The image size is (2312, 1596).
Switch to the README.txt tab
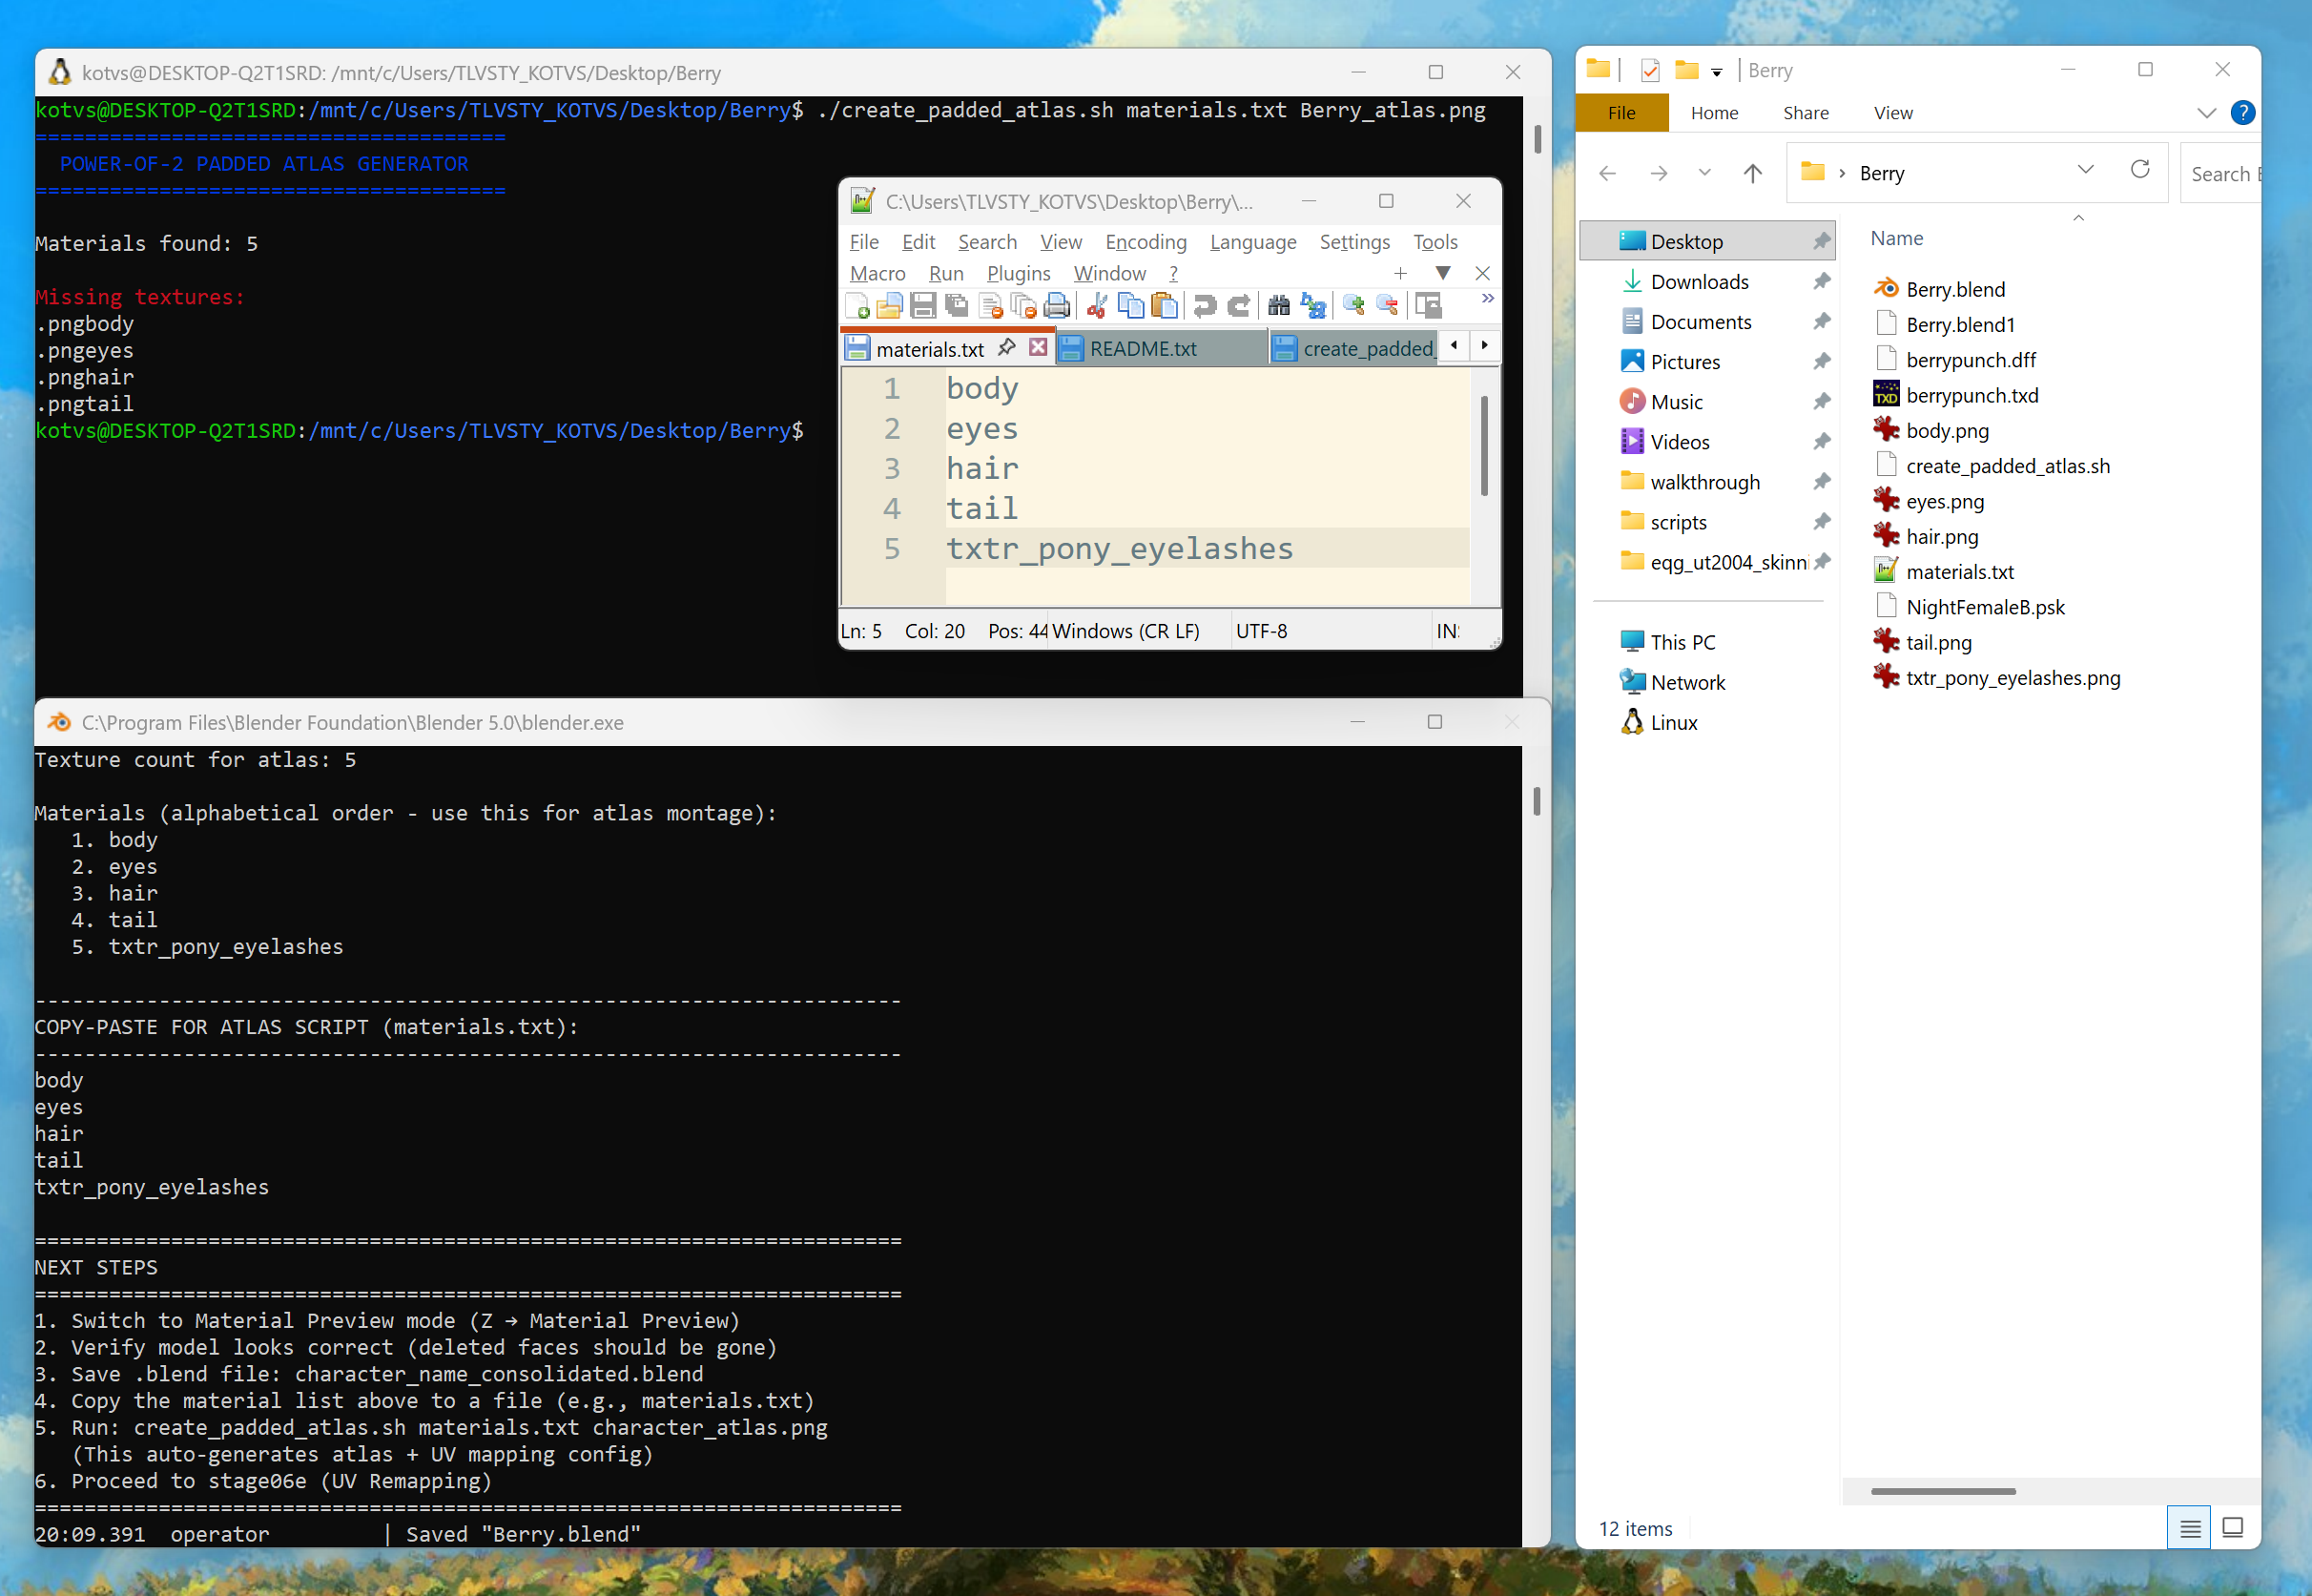point(1143,349)
